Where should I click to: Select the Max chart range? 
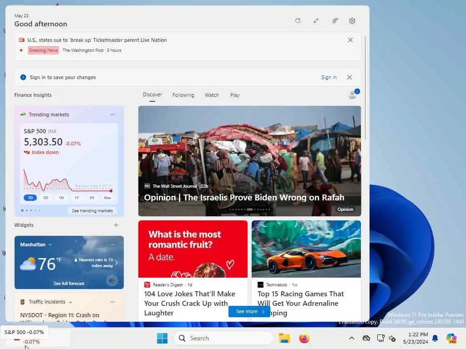click(107, 198)
